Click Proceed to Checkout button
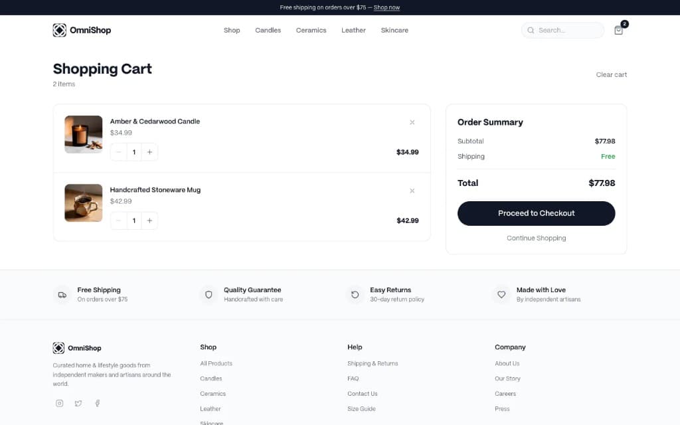This screenshot has height=425, width=680. pyautogui.click(x=536, y=213)
